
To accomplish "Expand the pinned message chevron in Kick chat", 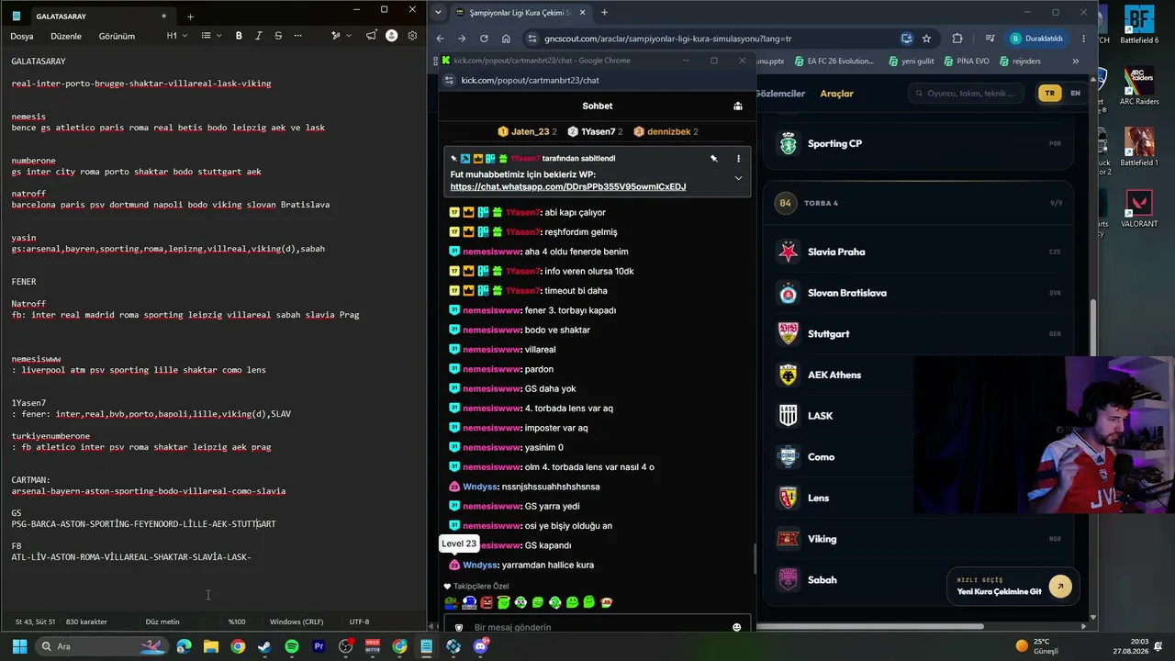I will tap(738, 178).
